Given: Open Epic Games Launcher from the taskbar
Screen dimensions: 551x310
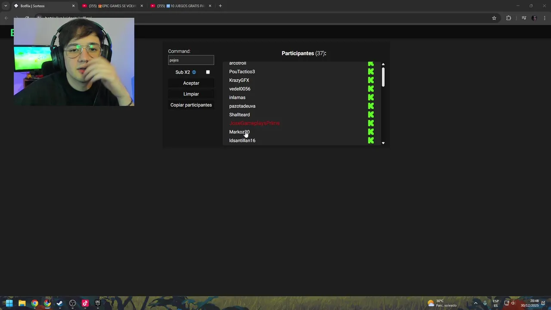Looking at the screenshot, I should point(98,303).
